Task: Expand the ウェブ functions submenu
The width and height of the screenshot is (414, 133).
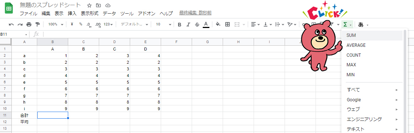Action: [x=372, y=109]
